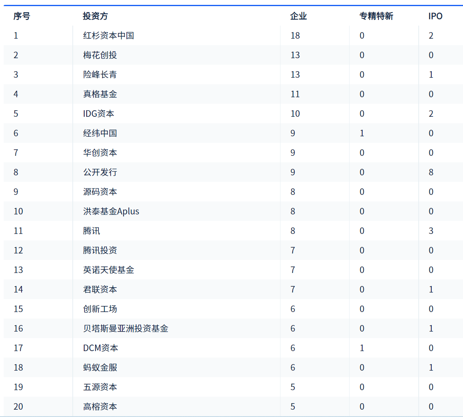This screenshot has height=417, width=463.
Task: Click IPO value 3 for 腾讯 row
Action: tap(431, 231)
